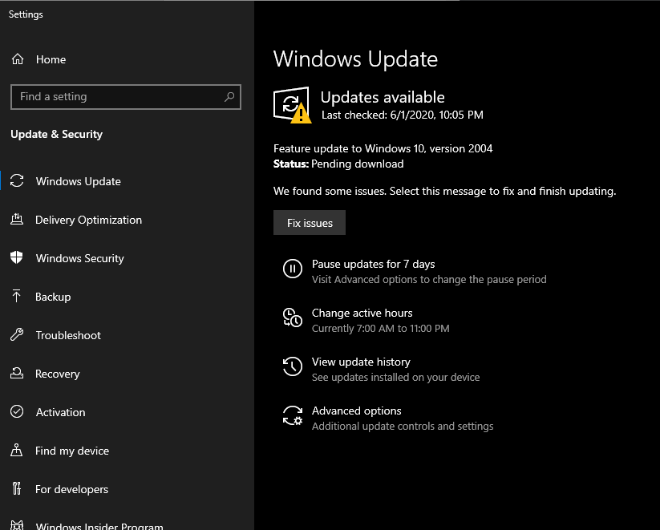Click 'Additional update controls and settings' text
Screen dimensions: 660x530
coord(403,426)
